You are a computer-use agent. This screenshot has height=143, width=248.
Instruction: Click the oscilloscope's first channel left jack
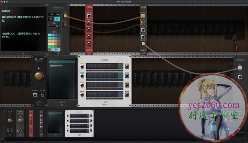82,67
